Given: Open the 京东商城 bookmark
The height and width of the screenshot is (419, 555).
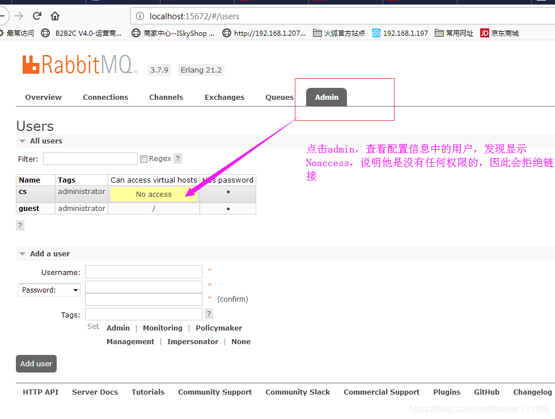Looking at the screenshot, I should [499, 33].
